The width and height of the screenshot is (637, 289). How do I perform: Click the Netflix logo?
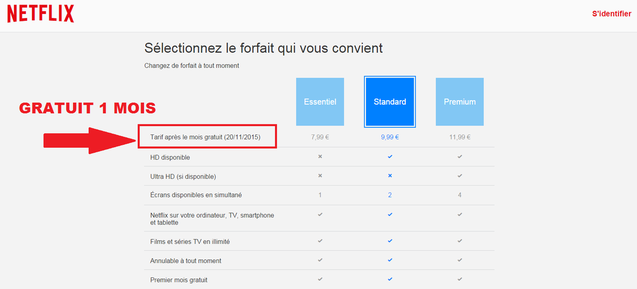(41, 14)
